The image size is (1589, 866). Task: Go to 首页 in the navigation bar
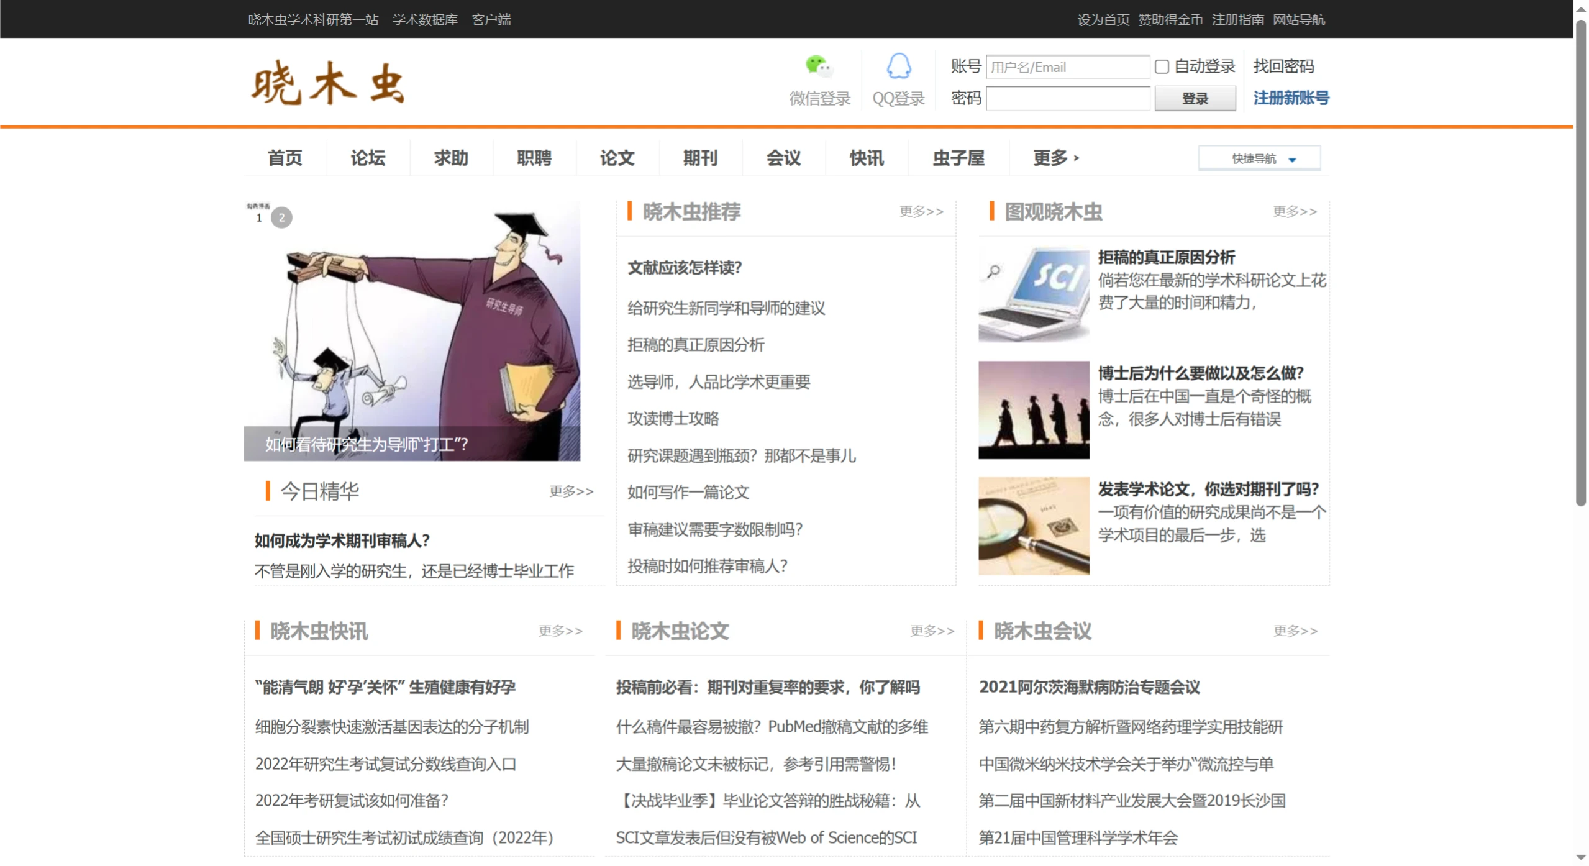pyautogui.click(x=285, y=158)
